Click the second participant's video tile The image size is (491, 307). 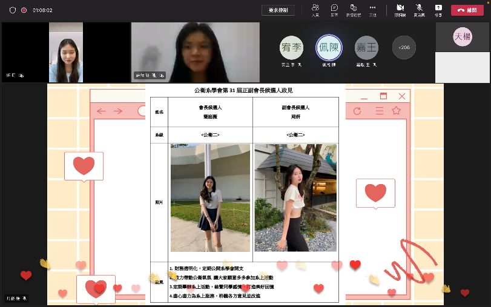tap(195, 52)
